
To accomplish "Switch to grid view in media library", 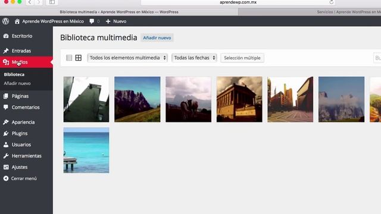I will (x=78, y=58).
